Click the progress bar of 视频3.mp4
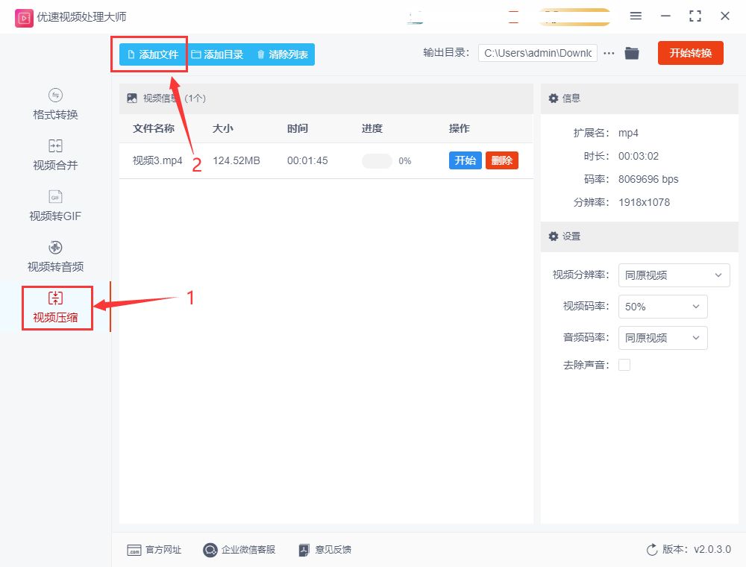Viewport: 746px width, 567px height. pos(377,161)
